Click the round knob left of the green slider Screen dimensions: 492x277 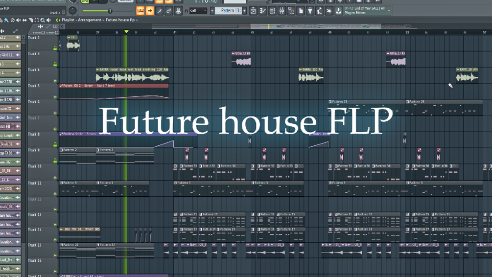72,11
